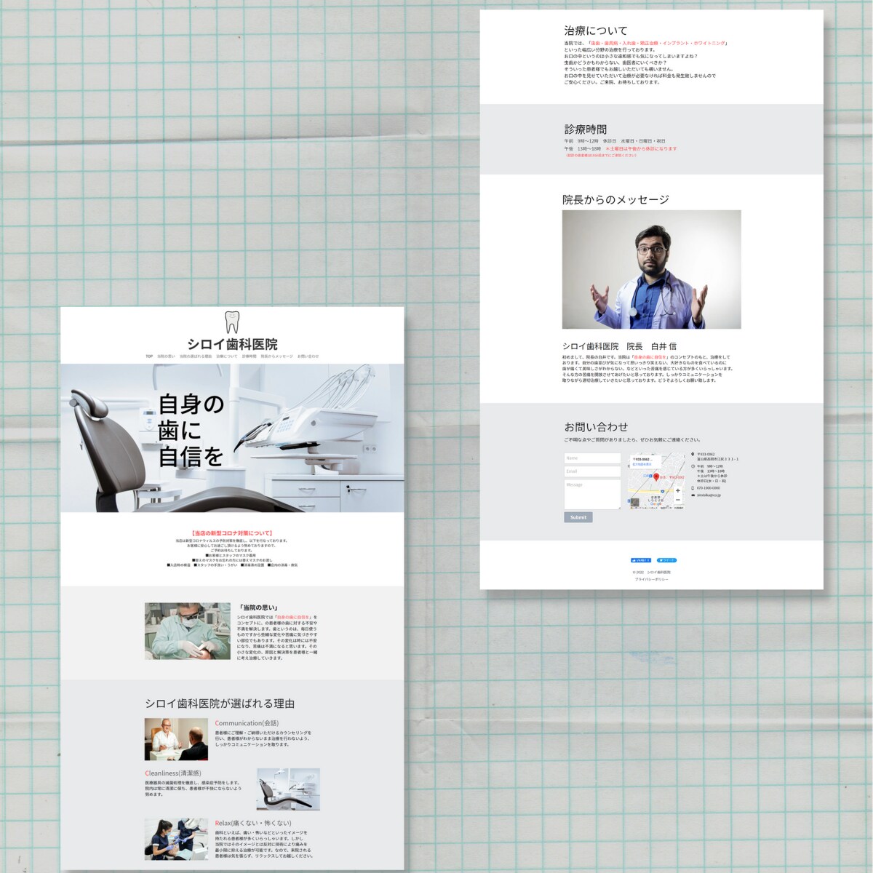Open 院長からのメッセージ navigation item
The width and height of the screenshot is (873, 873).
click(277, 356)
